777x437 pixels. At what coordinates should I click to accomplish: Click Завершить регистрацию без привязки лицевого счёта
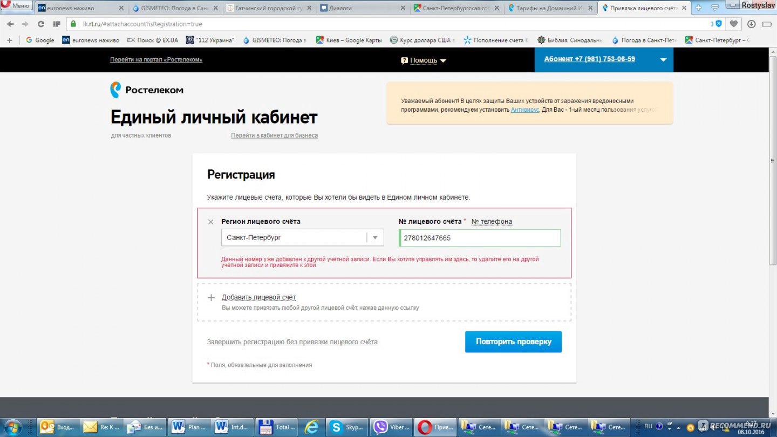(x=292, y=342)
